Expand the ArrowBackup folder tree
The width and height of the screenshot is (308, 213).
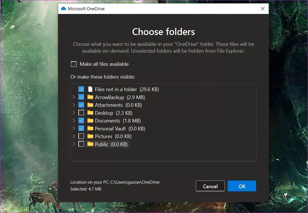point(74,97)
